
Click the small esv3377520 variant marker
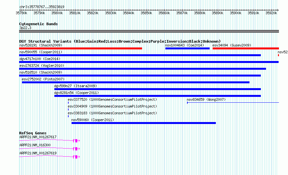[x=68, y=103]
